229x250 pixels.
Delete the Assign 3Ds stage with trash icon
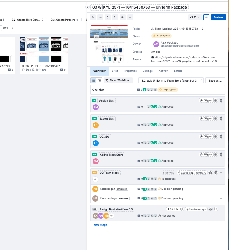(221, 101)
